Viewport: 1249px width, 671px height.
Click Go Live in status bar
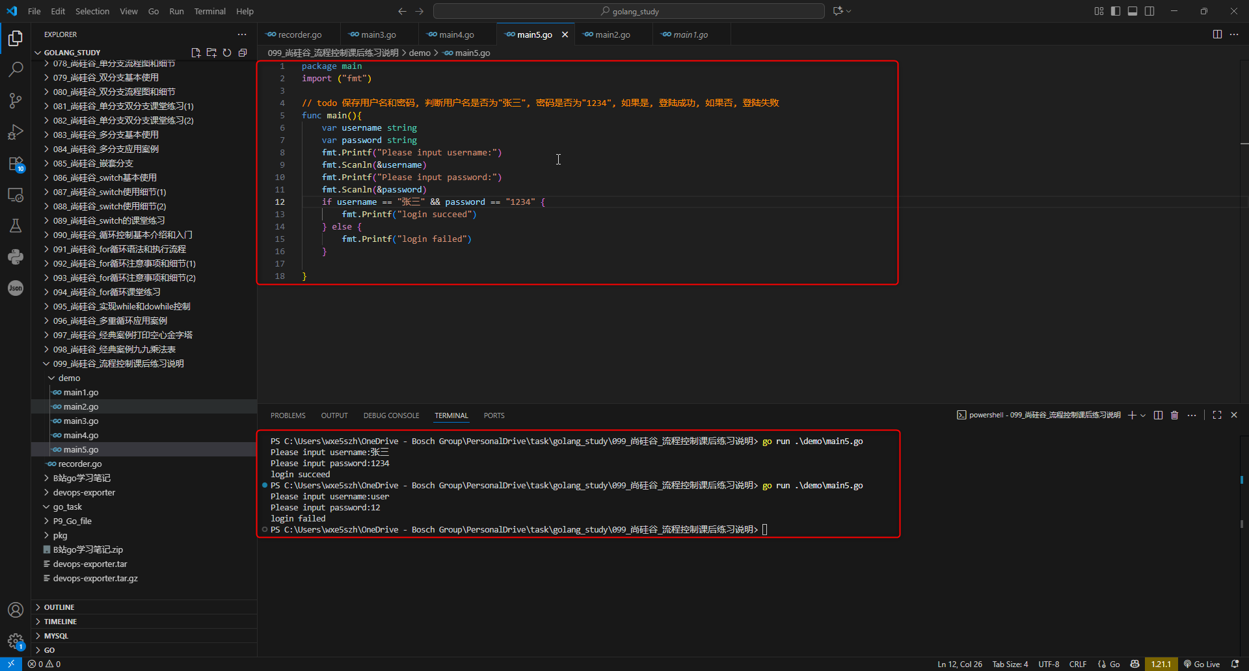coord(1202,664)
